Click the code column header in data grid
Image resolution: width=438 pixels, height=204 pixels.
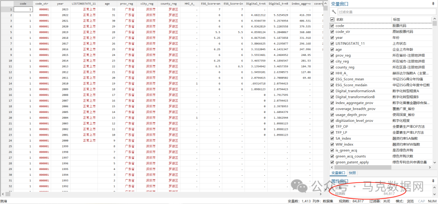(24, 4)
